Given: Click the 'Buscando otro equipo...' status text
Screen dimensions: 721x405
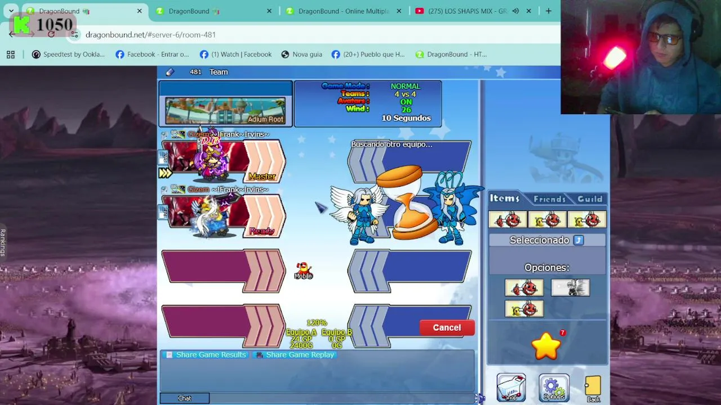Looking at the screenshot, I should point(391,145).
